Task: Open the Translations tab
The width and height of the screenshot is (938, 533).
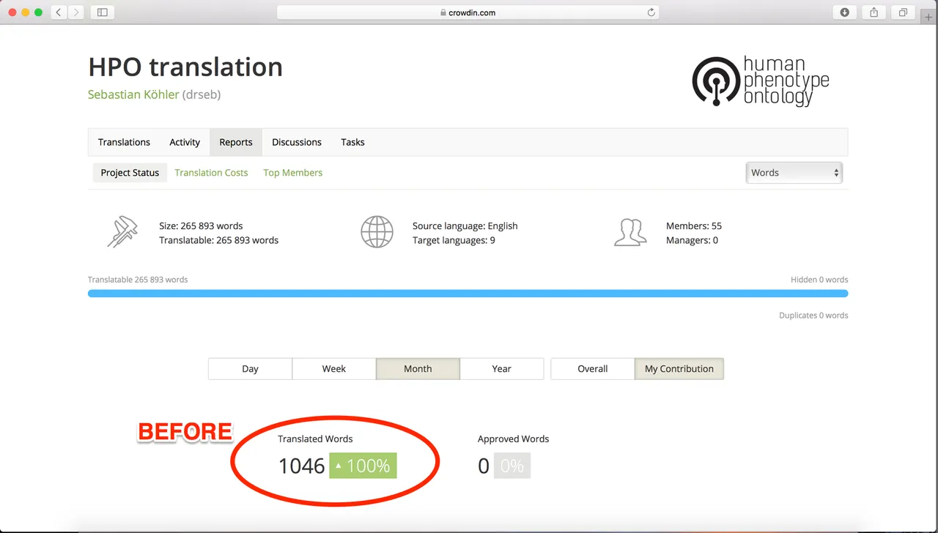Action: click(x=124, y=142)
